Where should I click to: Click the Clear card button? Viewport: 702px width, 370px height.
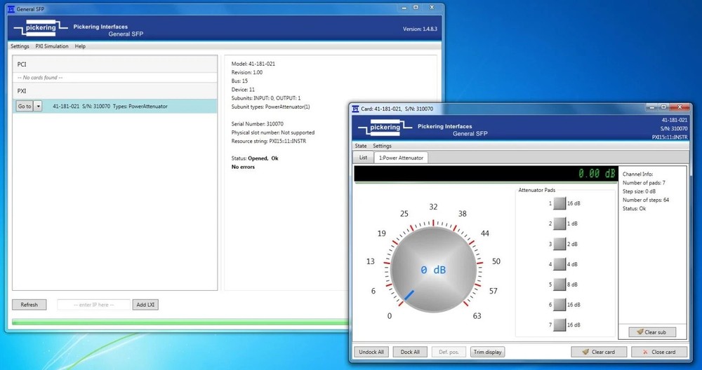point(599,352)
